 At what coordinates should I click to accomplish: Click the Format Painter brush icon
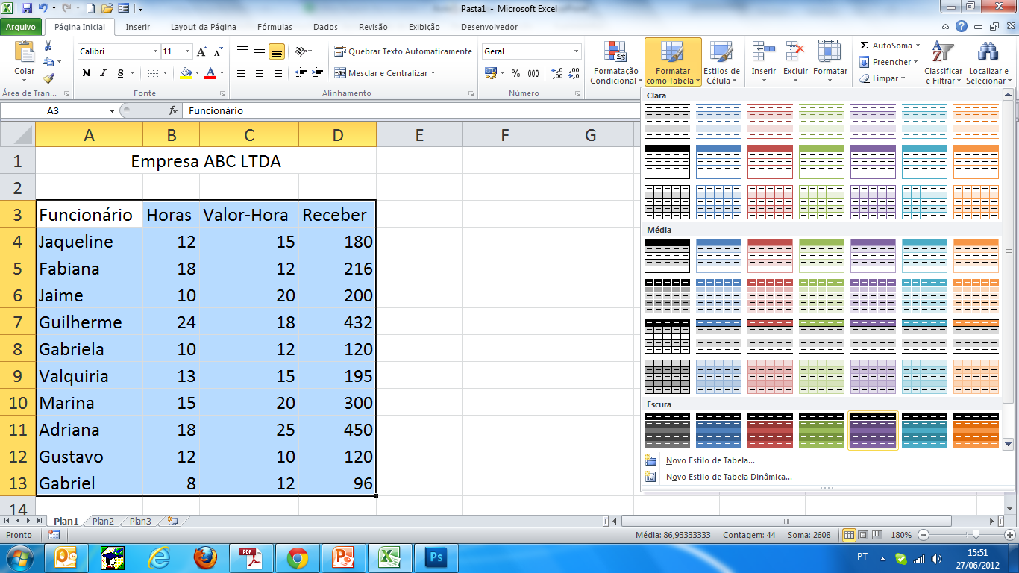click(x=48, y=78)
